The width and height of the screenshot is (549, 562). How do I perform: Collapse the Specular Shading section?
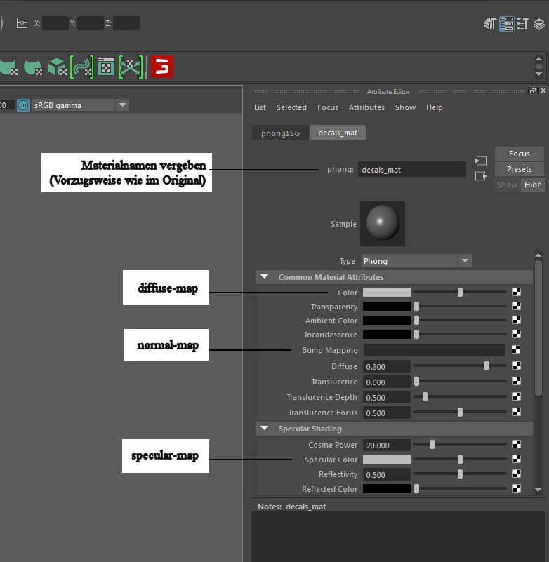265,429
